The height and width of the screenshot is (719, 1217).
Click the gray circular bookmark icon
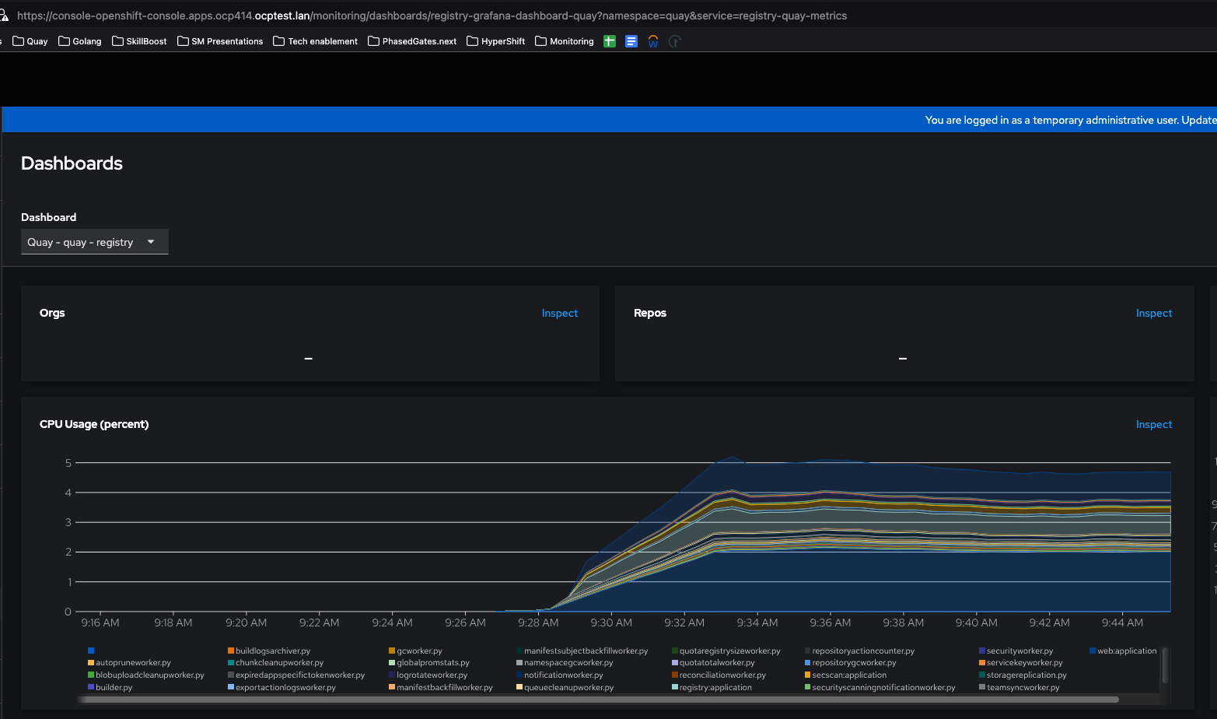(674, 41)
